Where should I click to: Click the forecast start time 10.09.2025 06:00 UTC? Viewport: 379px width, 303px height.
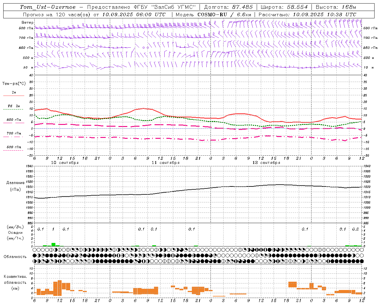tap(134, 14)
